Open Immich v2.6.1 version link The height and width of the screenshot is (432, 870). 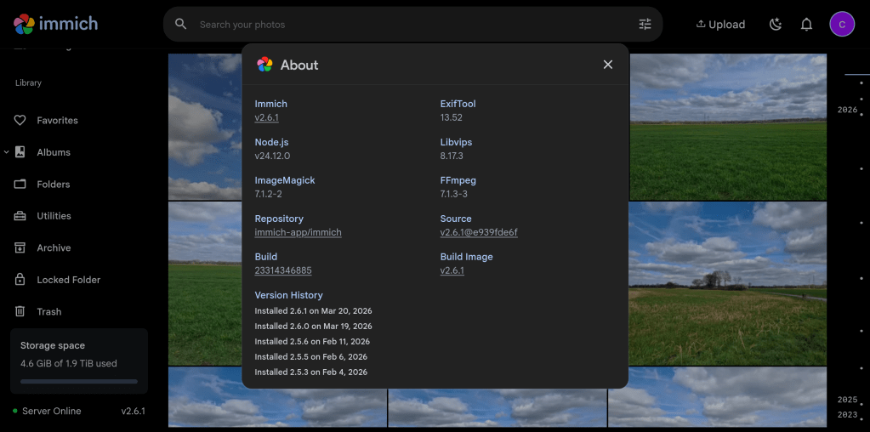[266, 117]
